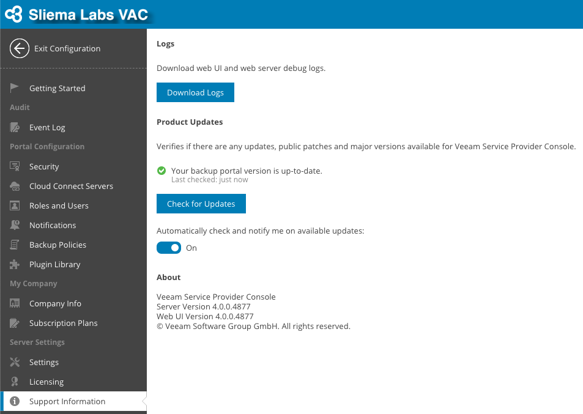Click 'Your backup portal version is up-to-date' text
The height and width of the screenshot is (414, 583).
tap(247, 171)
